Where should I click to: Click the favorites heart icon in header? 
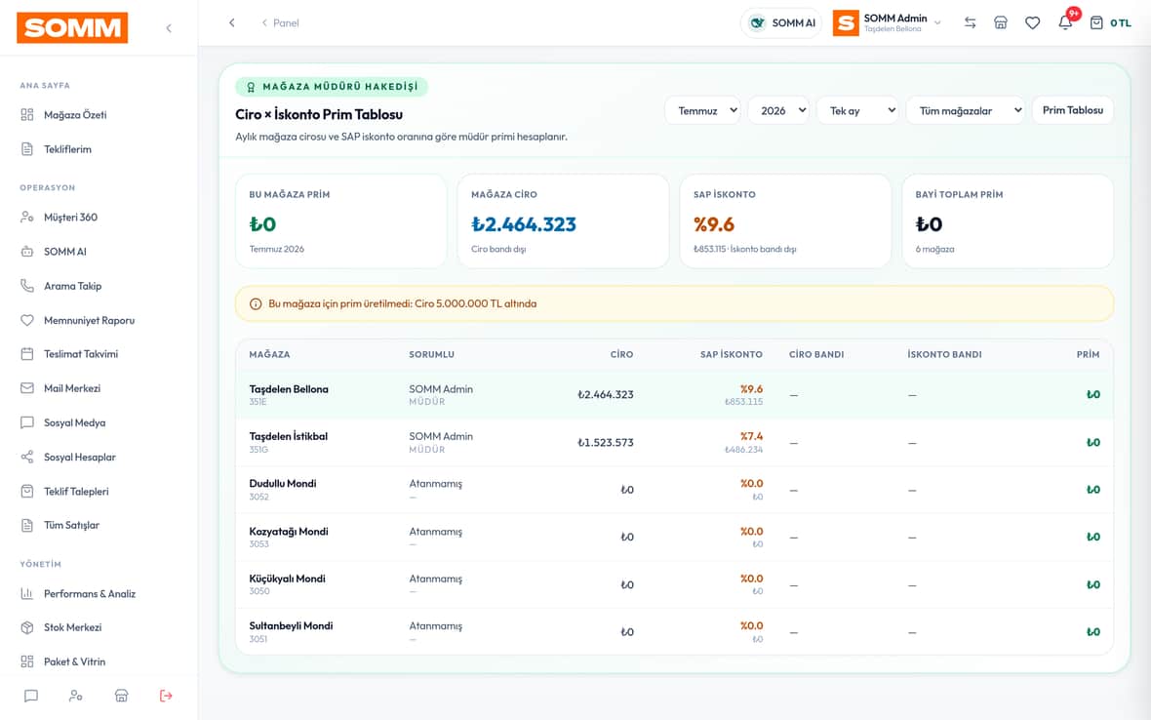coord(1032,22)
